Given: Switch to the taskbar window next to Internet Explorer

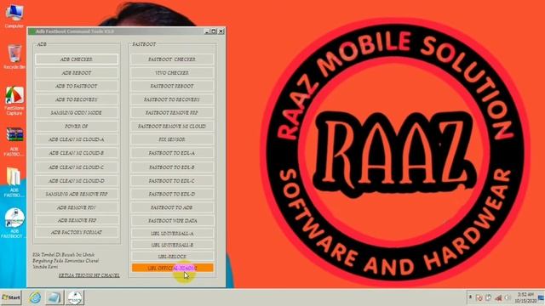Looking at the screenshot, I should 54,297.
